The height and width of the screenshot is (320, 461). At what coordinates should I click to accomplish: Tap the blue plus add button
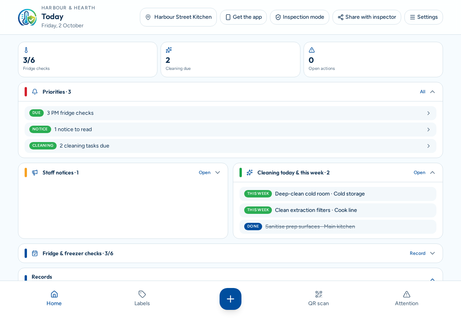click(230, 299)
